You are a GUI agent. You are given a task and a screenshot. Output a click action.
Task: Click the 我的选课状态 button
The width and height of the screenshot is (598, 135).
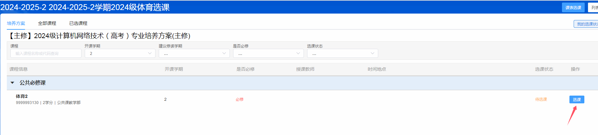(x=586, y=24)
